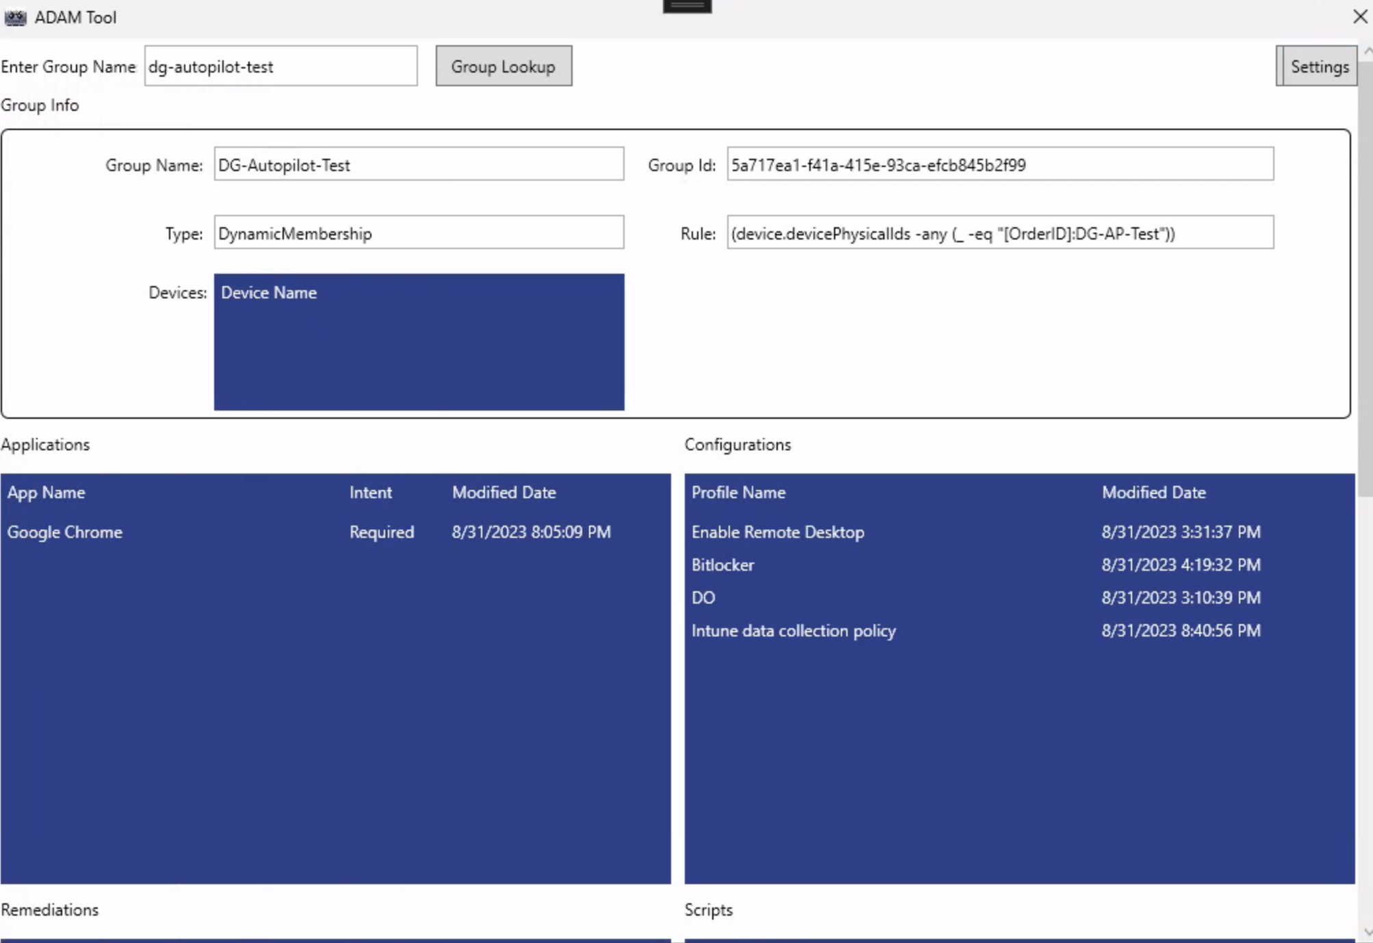Click the scrollbar down arrow
1373x943 pixels.
tap(1366, 931)
